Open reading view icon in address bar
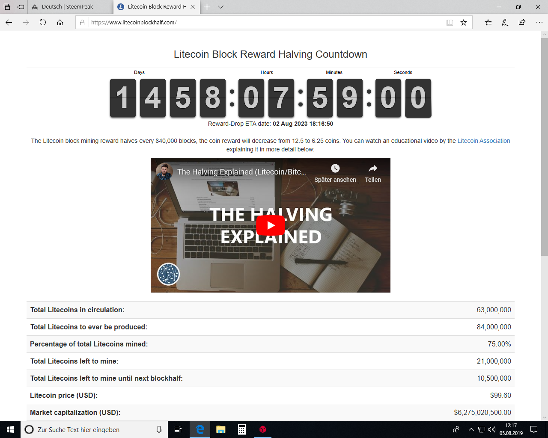The width and height of the screenshot is (548, 438). [450, 22]
